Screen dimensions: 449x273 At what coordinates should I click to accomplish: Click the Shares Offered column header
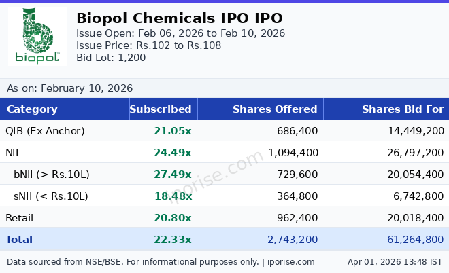(x=275, y=109)
